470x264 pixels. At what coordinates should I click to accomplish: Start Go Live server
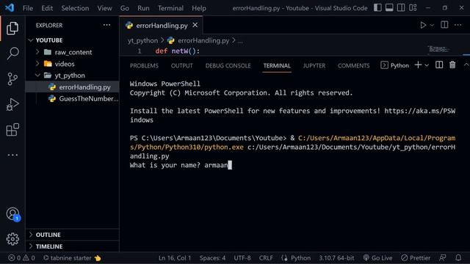click(377, 257)
